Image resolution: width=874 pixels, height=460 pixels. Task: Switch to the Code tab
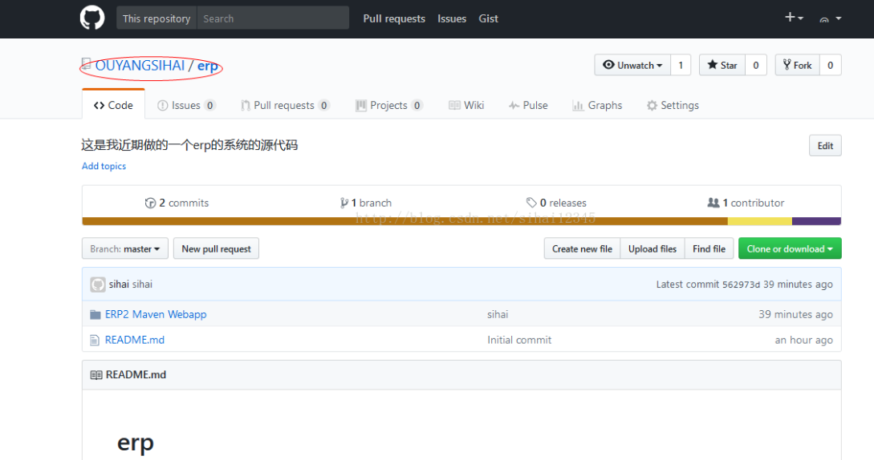pyautogui.click(x=113, y=105)
